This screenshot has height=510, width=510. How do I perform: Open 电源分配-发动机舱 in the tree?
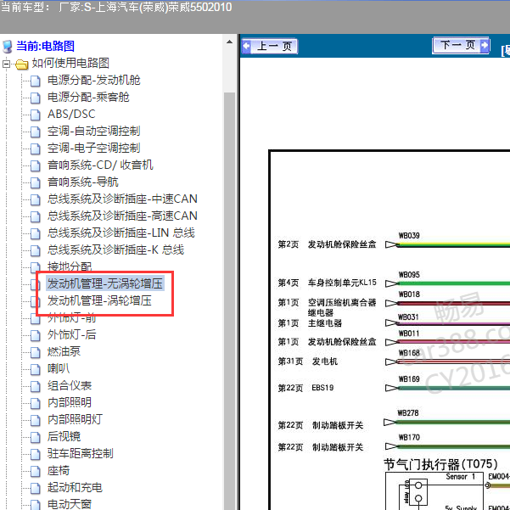click(93, 80)
